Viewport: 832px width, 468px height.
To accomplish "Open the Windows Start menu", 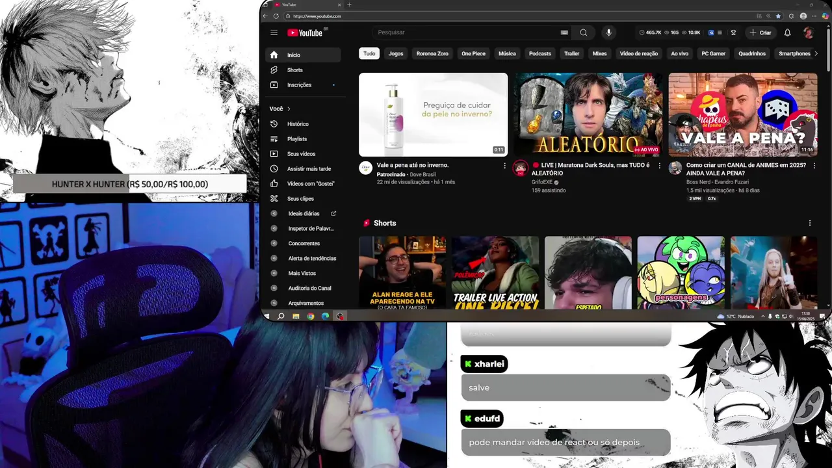I will (x=266, y=317).
